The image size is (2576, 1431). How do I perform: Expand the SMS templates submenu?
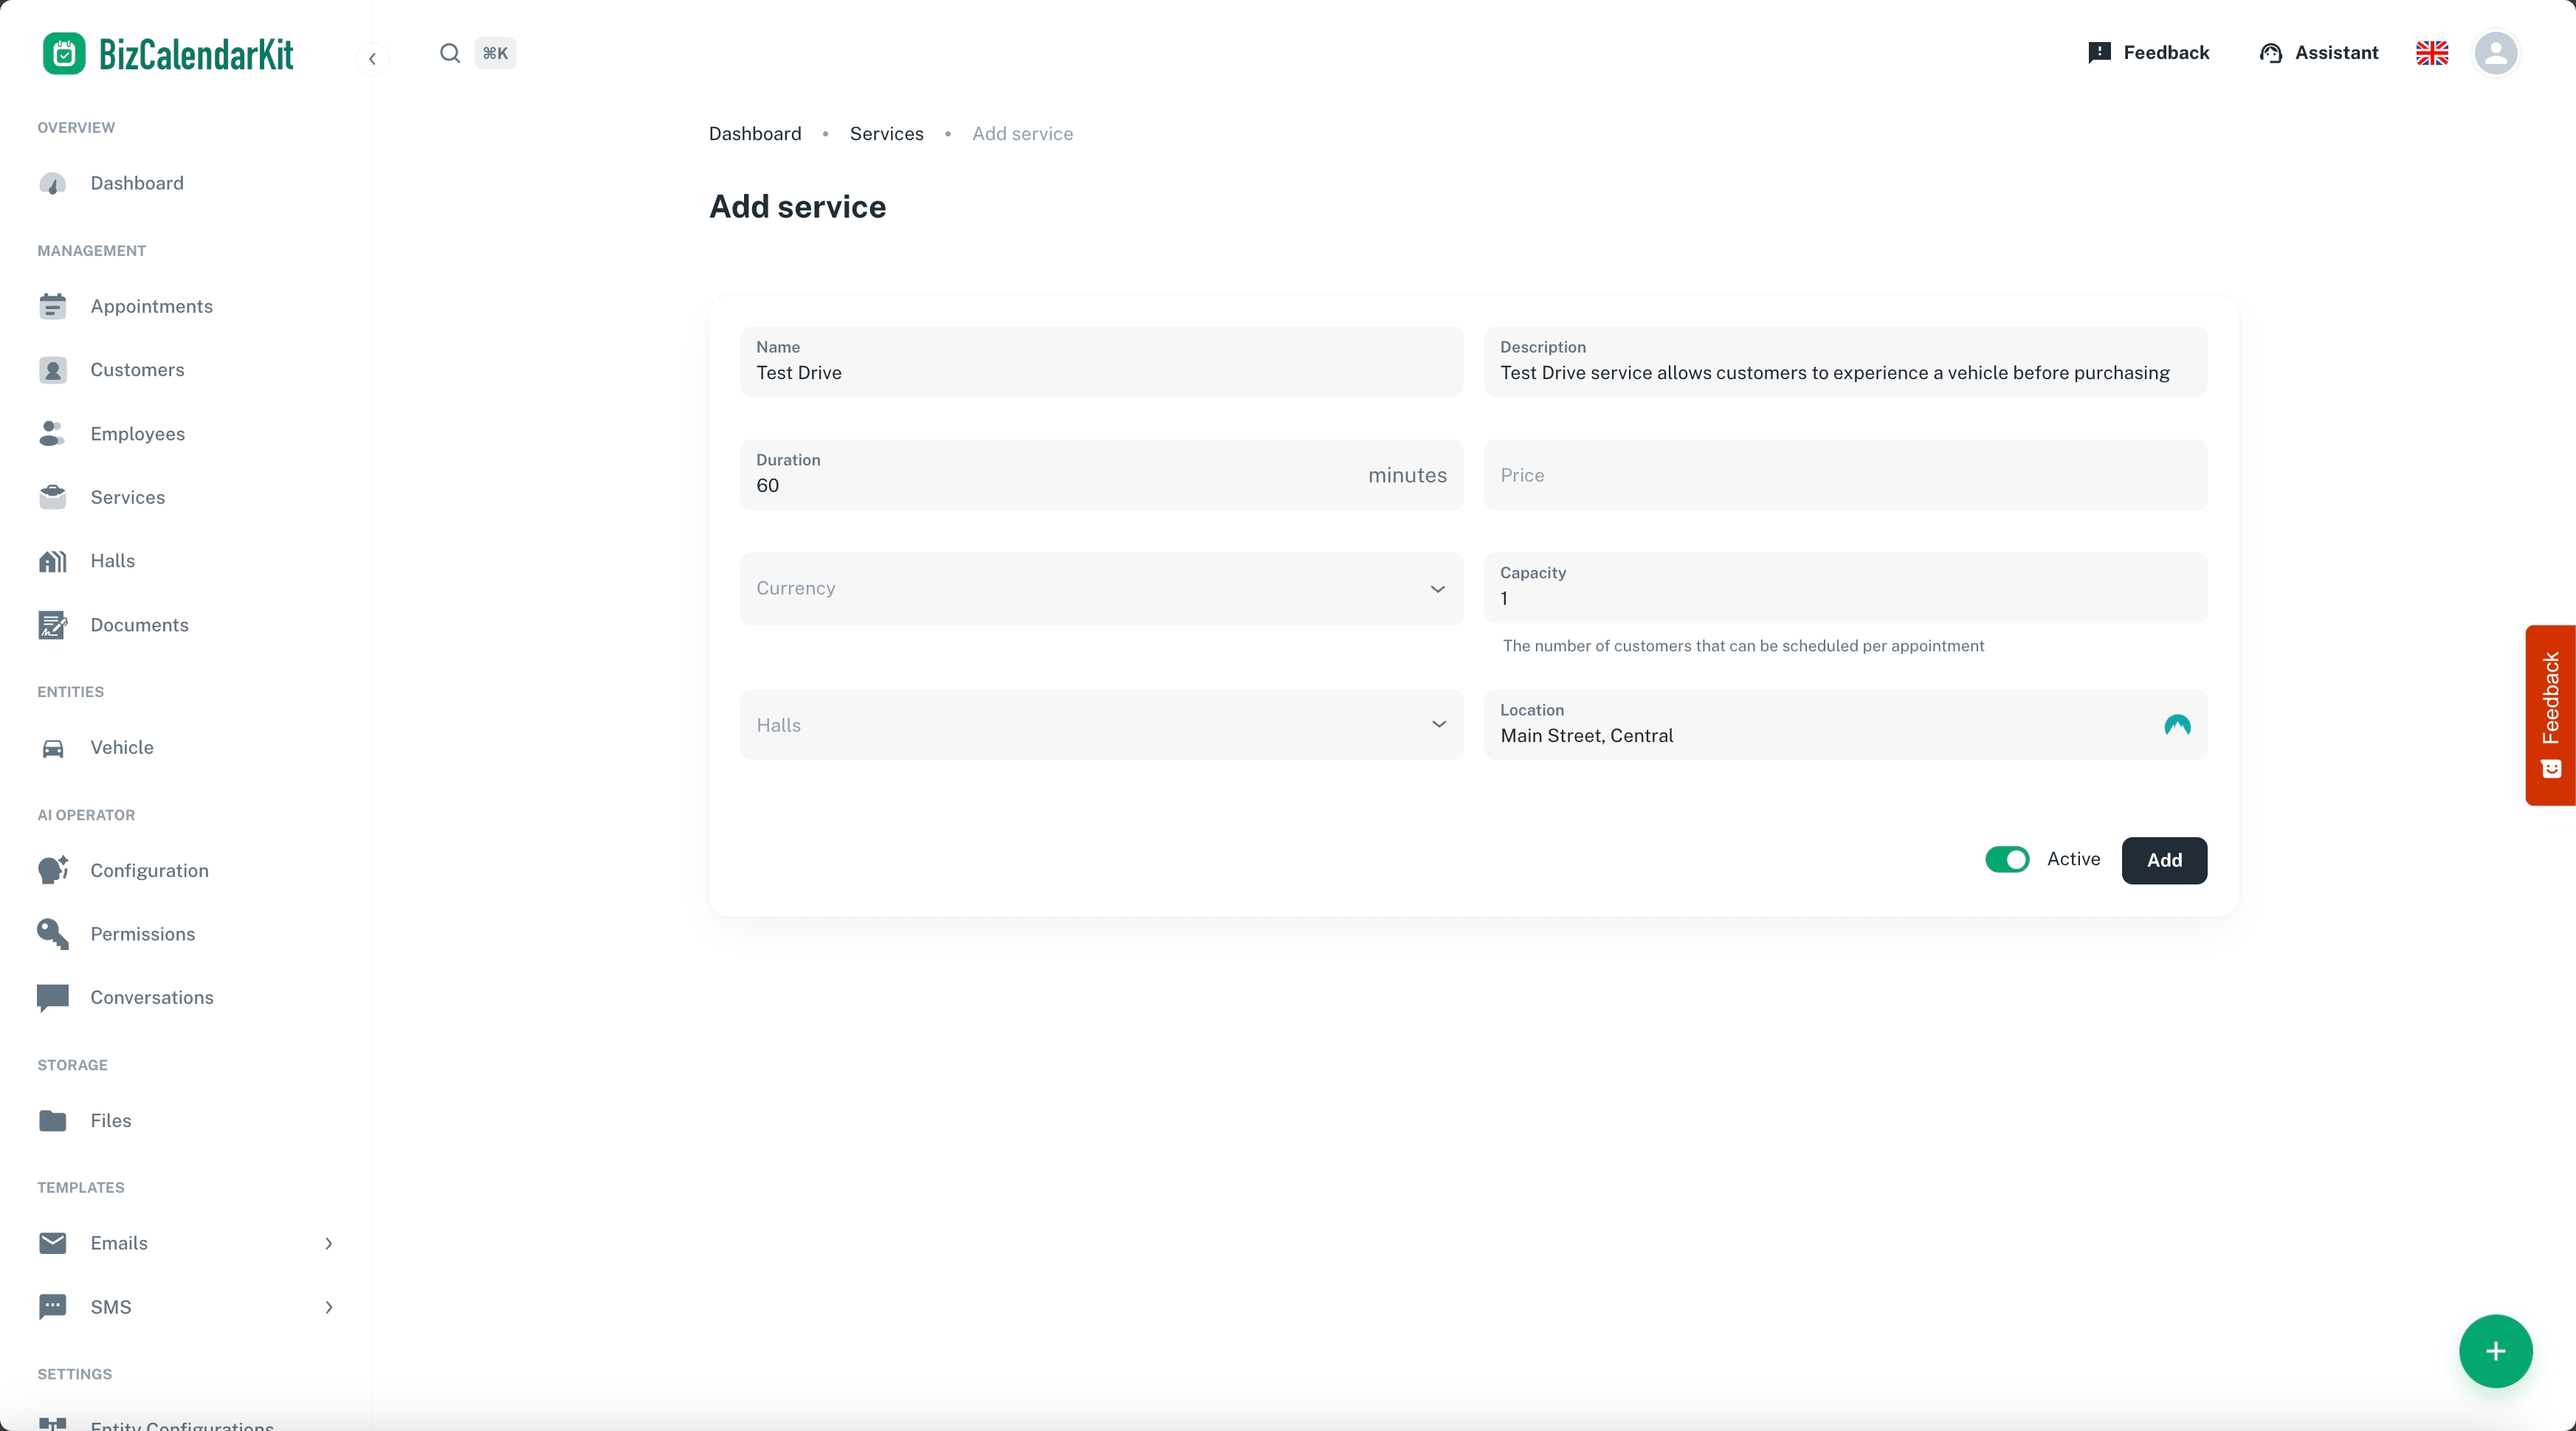pos(328,1307)
